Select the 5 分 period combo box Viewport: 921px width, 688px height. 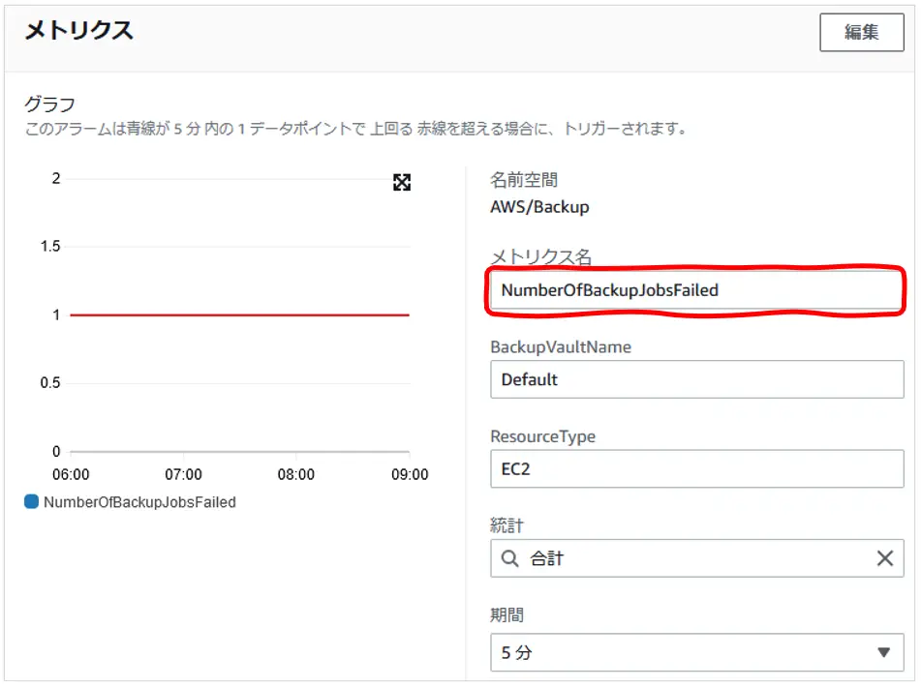point(696,652)
